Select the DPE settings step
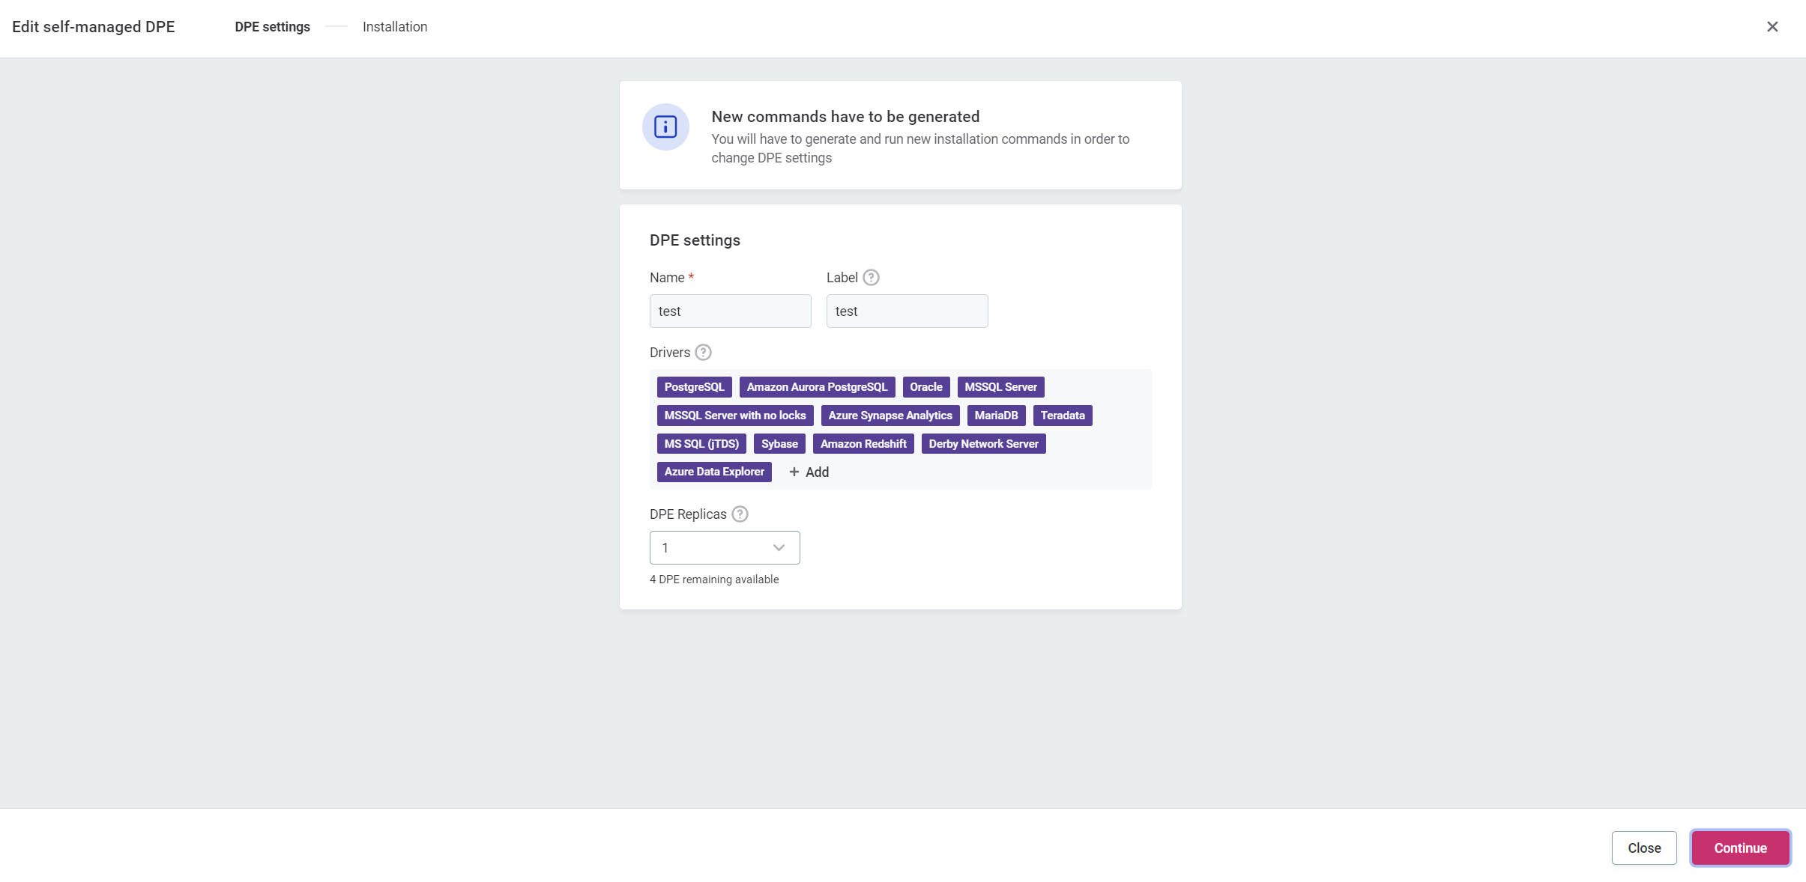The image size is (1806, 882). (x=272, y=27)
